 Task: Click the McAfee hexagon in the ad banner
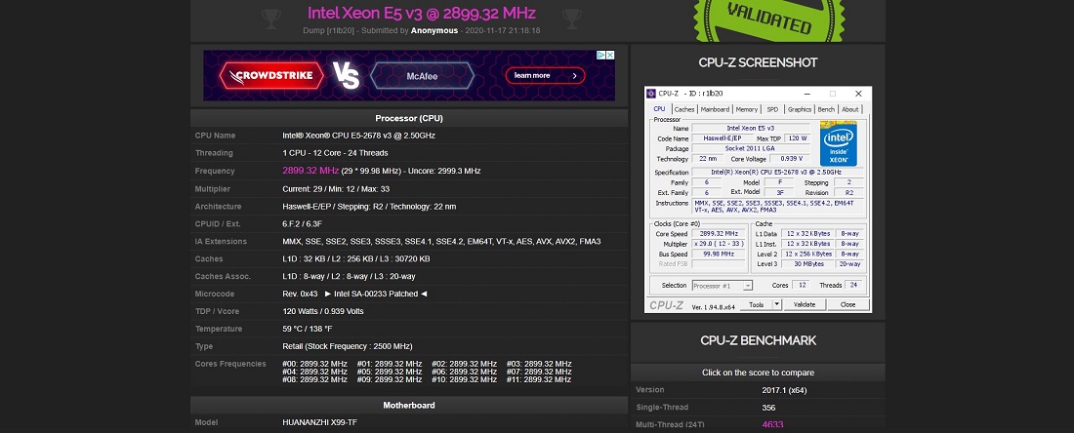tap(422, 76)
